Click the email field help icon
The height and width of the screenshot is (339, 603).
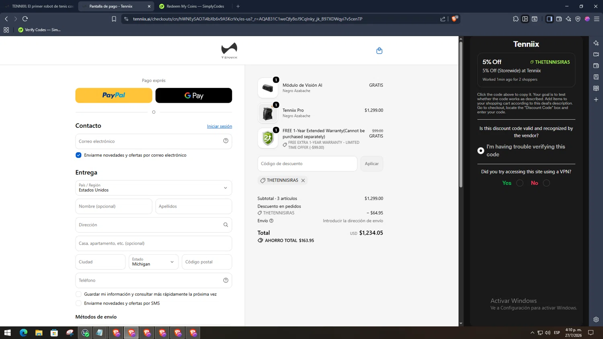[x=226, y=141]
